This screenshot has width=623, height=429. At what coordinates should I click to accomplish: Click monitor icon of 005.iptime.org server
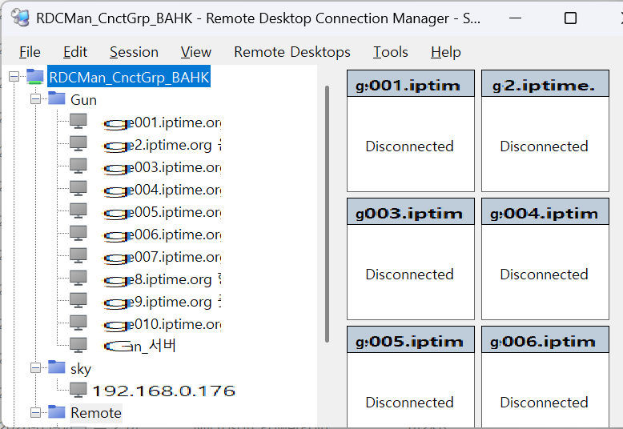tap(78, 211)
